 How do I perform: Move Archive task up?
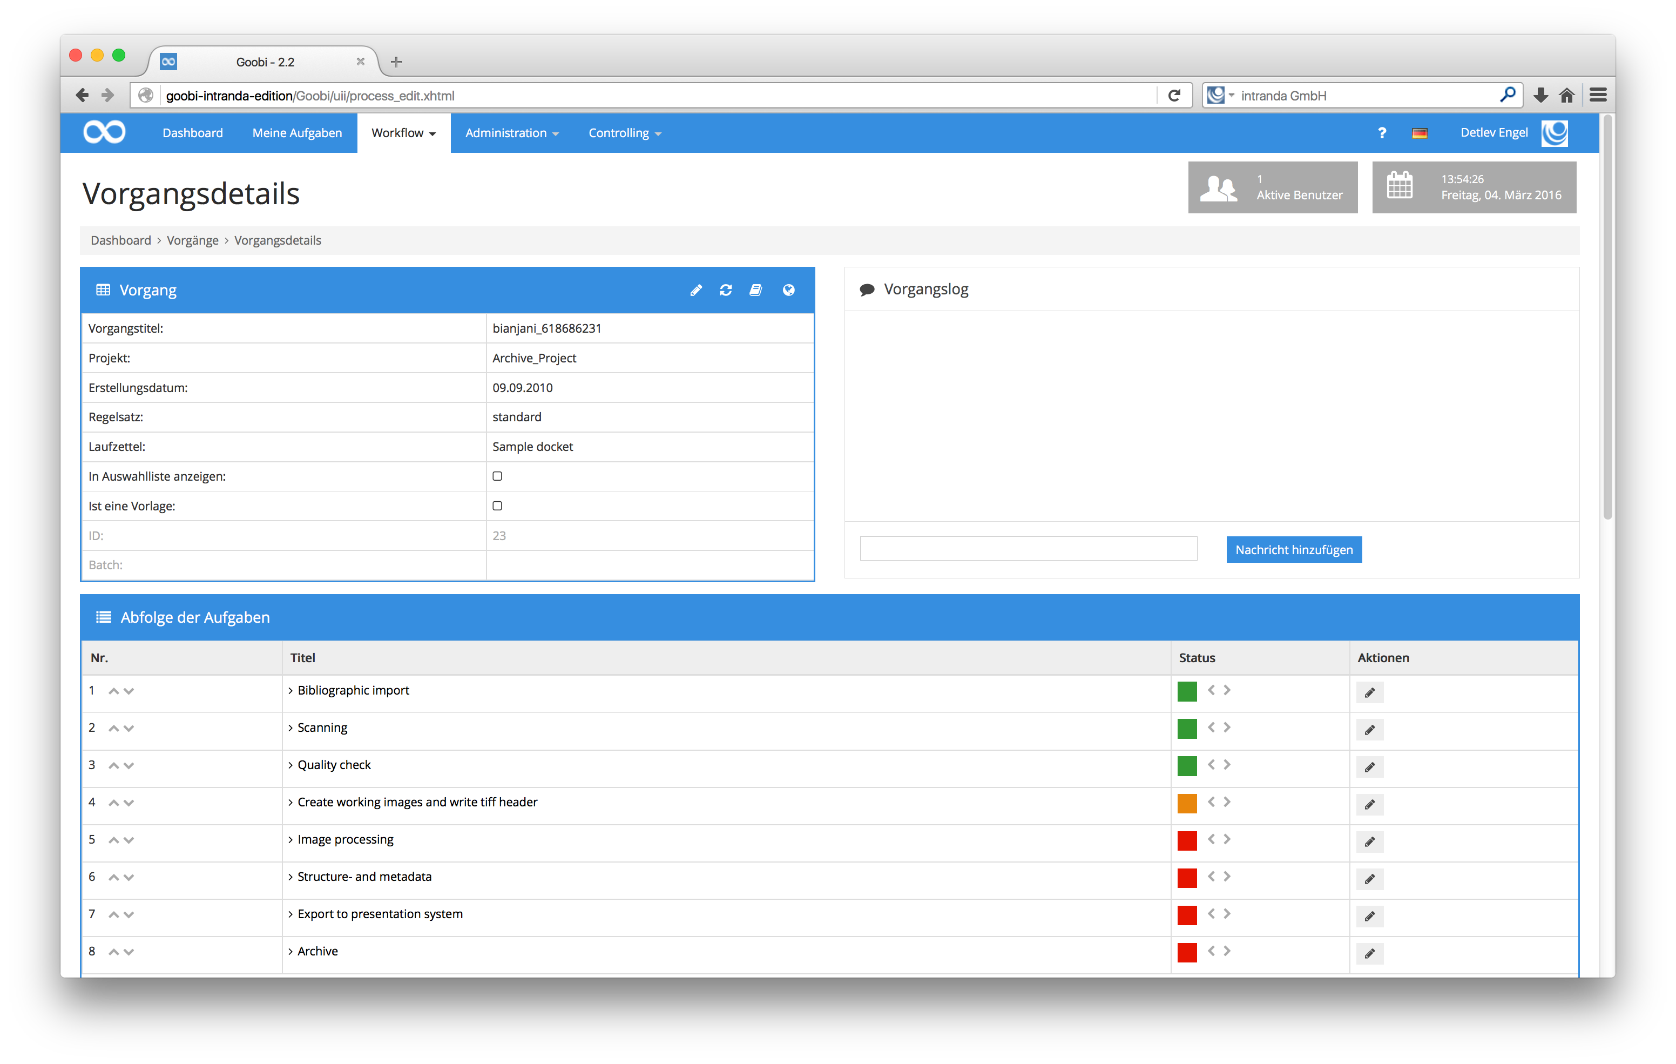tap(113, 952)
